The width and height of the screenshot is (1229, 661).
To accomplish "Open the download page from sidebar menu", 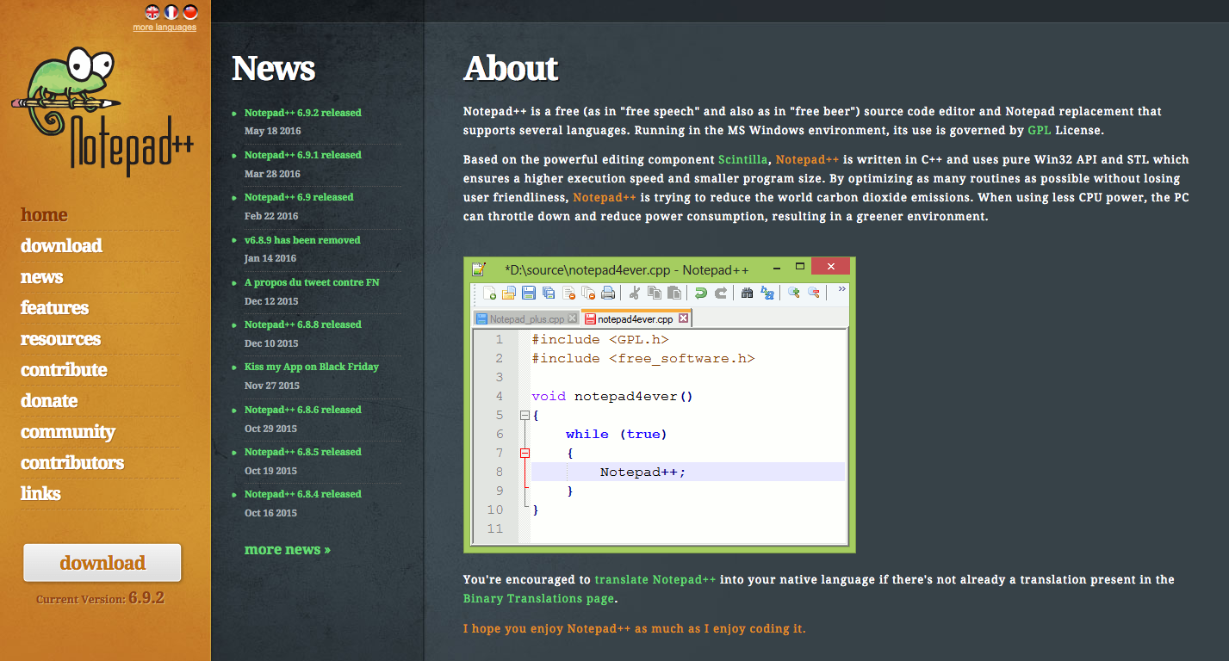I will pos(61,246).
